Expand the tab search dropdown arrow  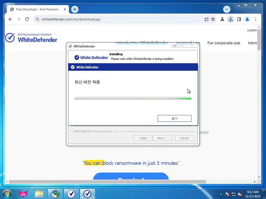(x=227, y=9)
